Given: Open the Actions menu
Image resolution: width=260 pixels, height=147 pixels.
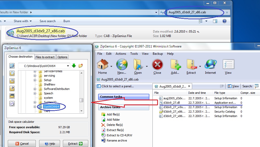Looking at the screenshot, I should pos(121,54).
